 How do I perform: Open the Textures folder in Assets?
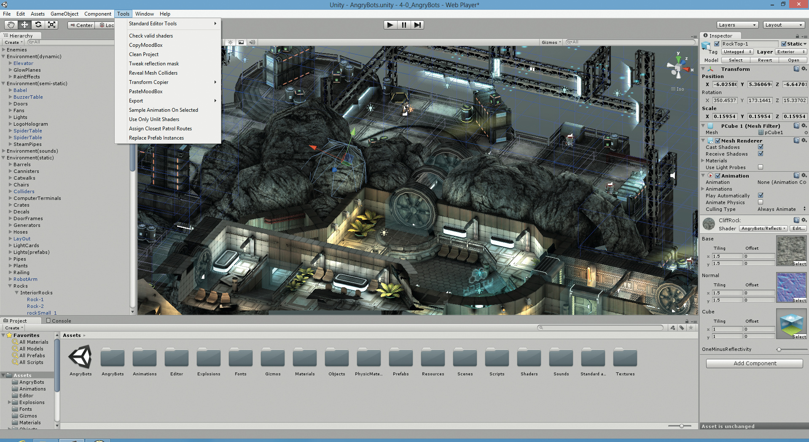click(625, 362)
